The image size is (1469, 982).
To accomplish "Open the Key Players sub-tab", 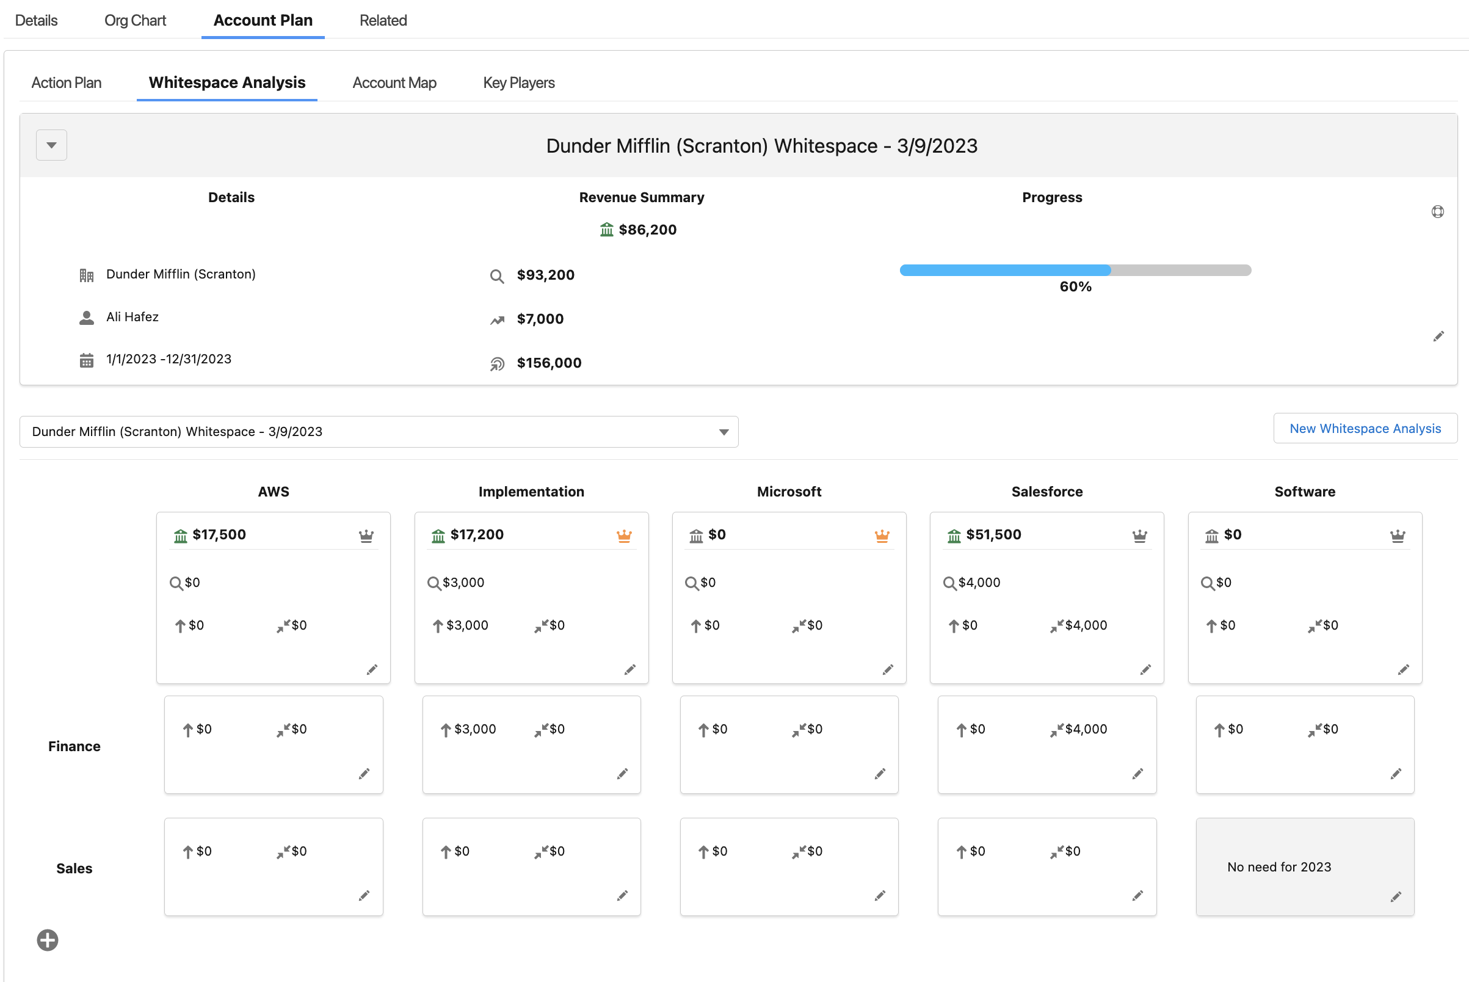I will click(519, 82).
